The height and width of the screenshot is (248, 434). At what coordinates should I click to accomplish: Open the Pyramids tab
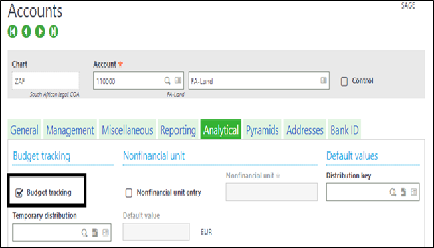(263, 129)
